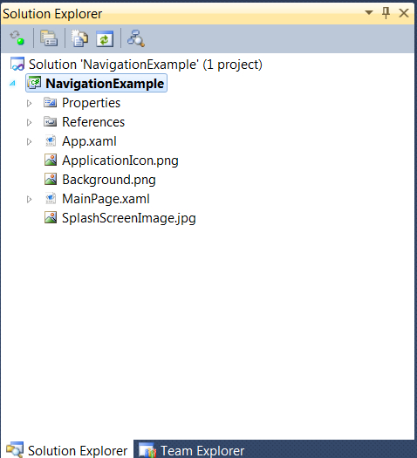Screen dimensions: 417x458
Task: Switch to the Team Explorer tab
Action: point(192,450)
